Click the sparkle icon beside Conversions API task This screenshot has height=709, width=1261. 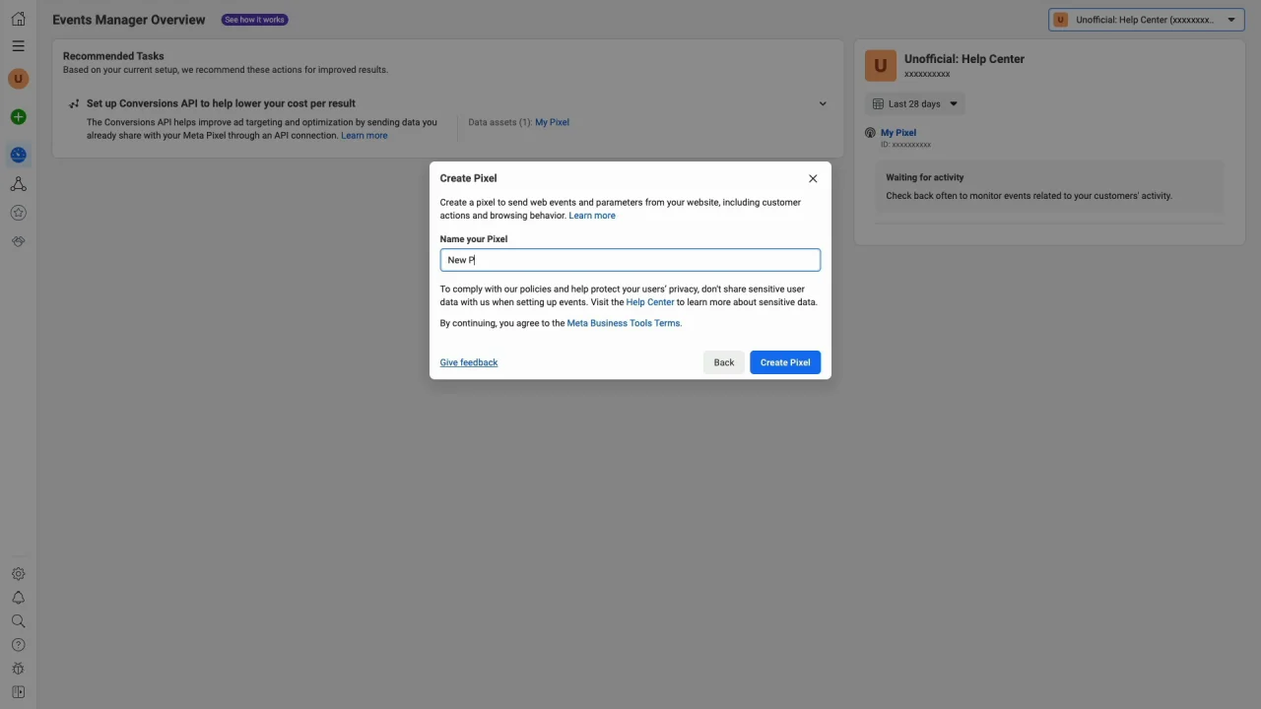click(x=74, y=103)
